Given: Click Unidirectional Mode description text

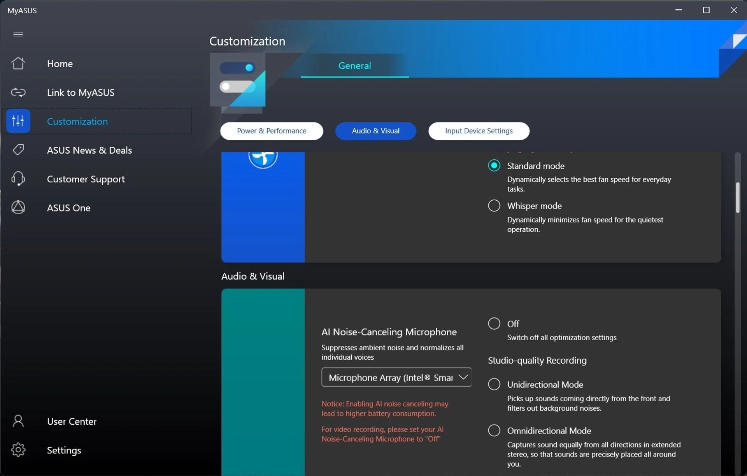Looking at the screenshot, I should (x=588, y=403).
